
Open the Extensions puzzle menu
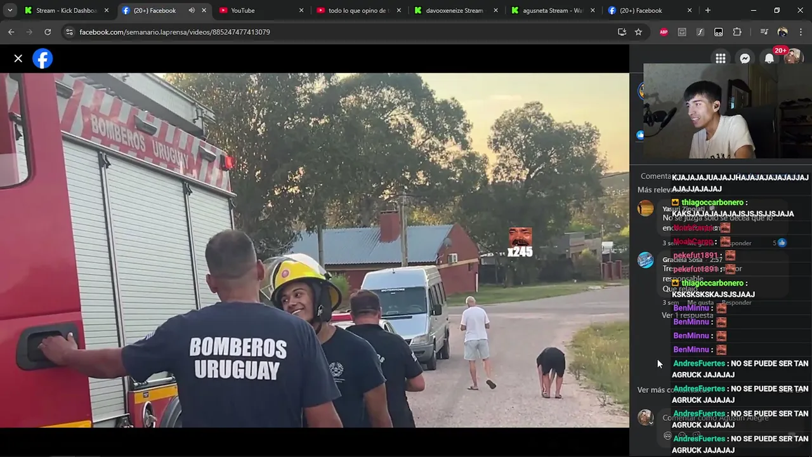[737, 32]
